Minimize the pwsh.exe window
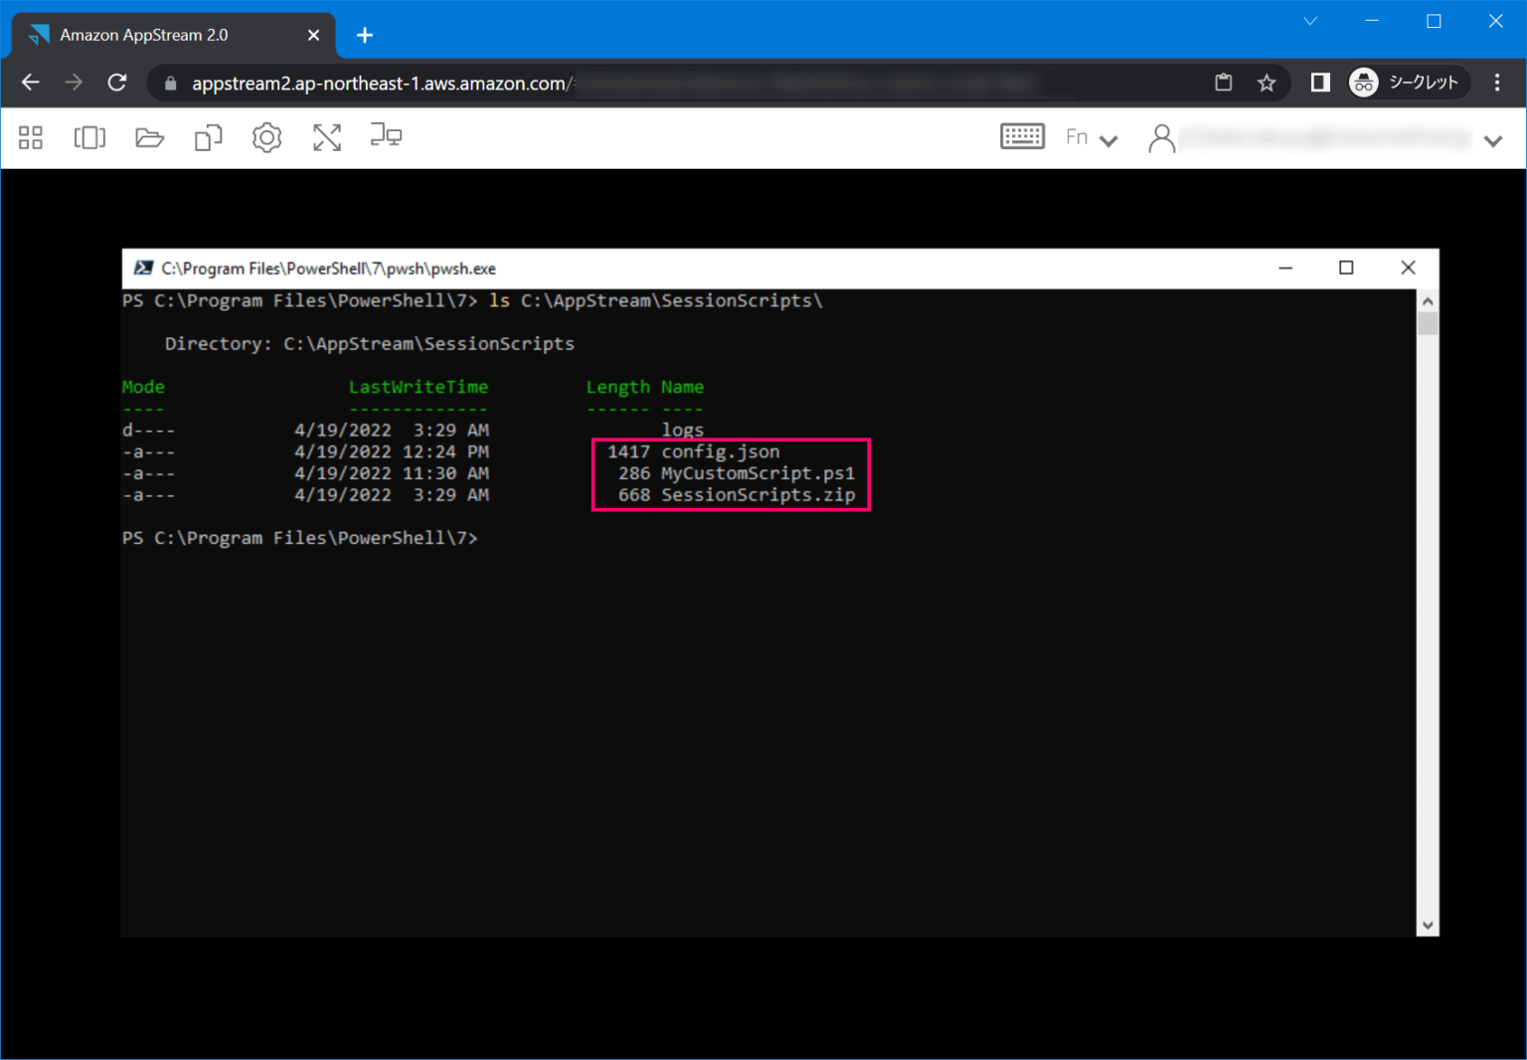Image resolution: width=1527 pixels, height=1060 pixels. tap(1285, 267)
